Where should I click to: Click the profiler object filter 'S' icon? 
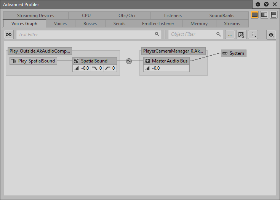[241, 34]
